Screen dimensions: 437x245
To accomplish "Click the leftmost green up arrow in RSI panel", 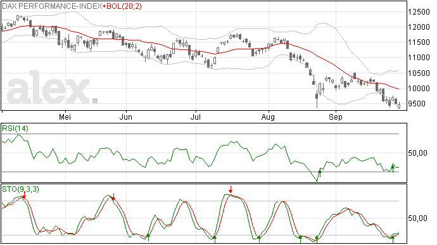I will point(320,173).
